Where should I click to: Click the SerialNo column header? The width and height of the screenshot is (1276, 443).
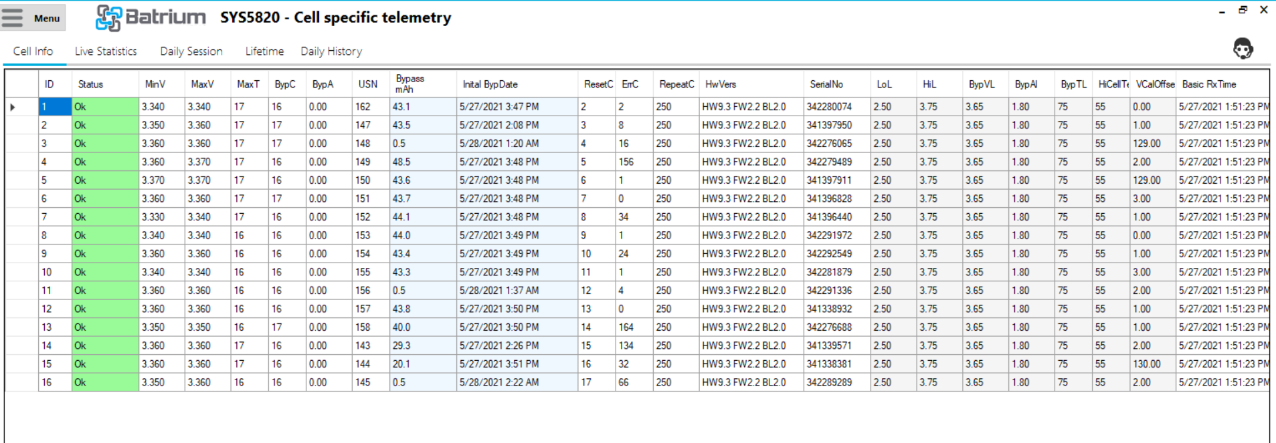click(838, 84)
